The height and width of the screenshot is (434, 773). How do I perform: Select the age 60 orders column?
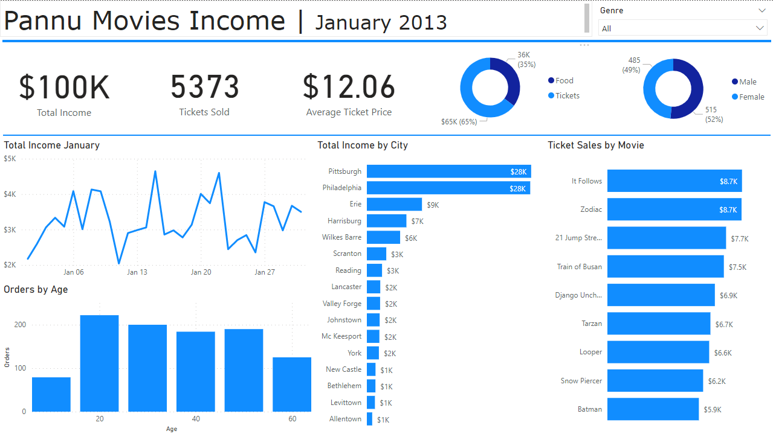pos(292,385)
